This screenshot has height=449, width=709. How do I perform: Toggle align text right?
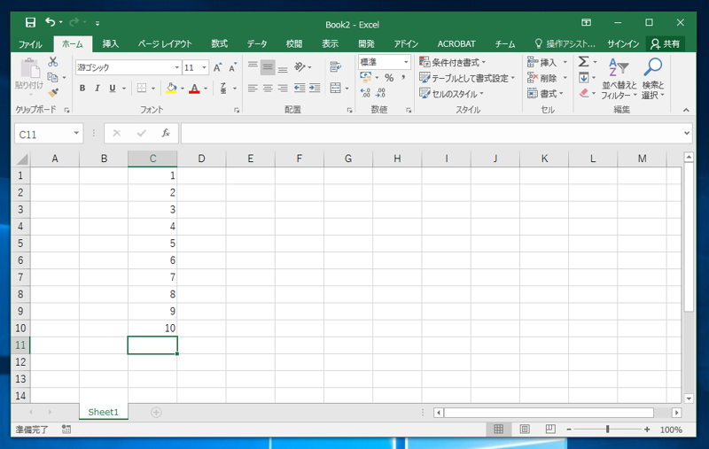[283, 88]
